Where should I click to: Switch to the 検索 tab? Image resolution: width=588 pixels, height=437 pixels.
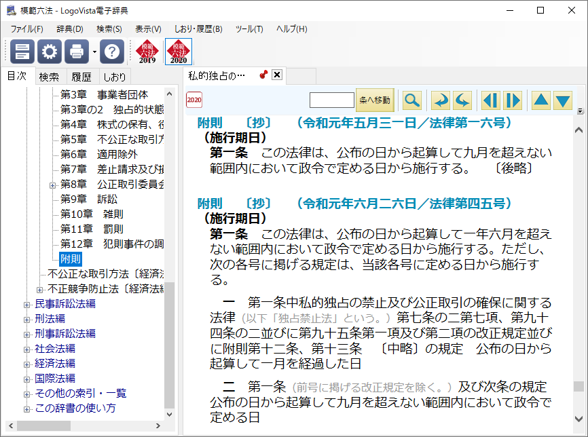(49, 77)
